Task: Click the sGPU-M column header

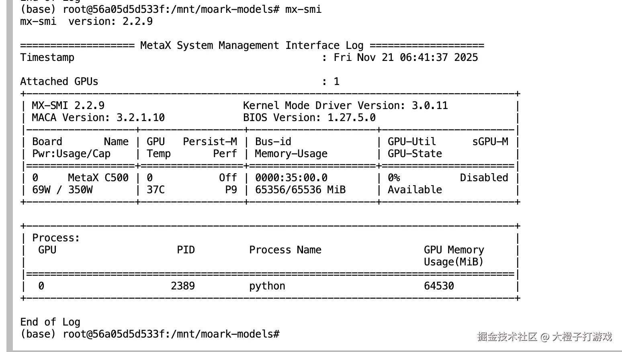Action: (490, 142)
